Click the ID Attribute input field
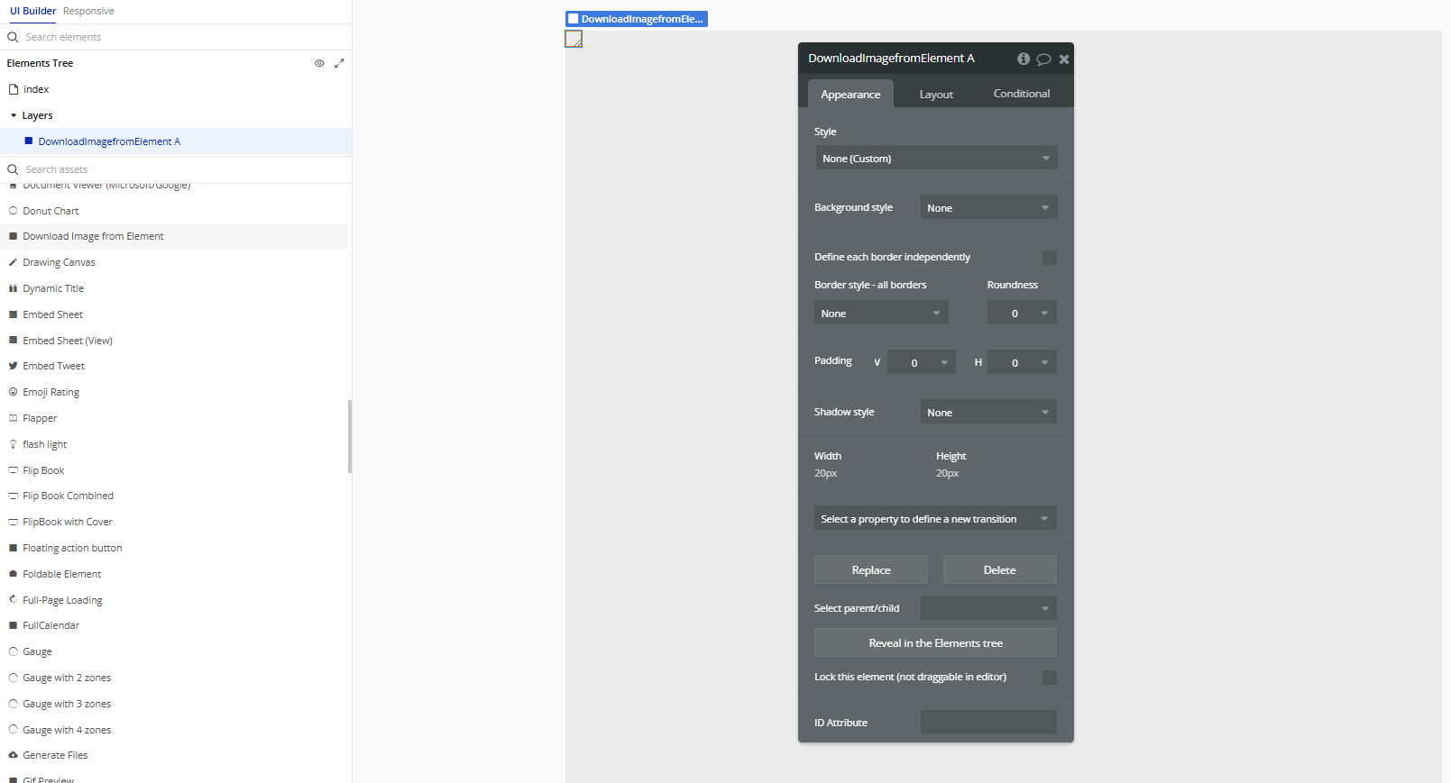 [988, 722]
